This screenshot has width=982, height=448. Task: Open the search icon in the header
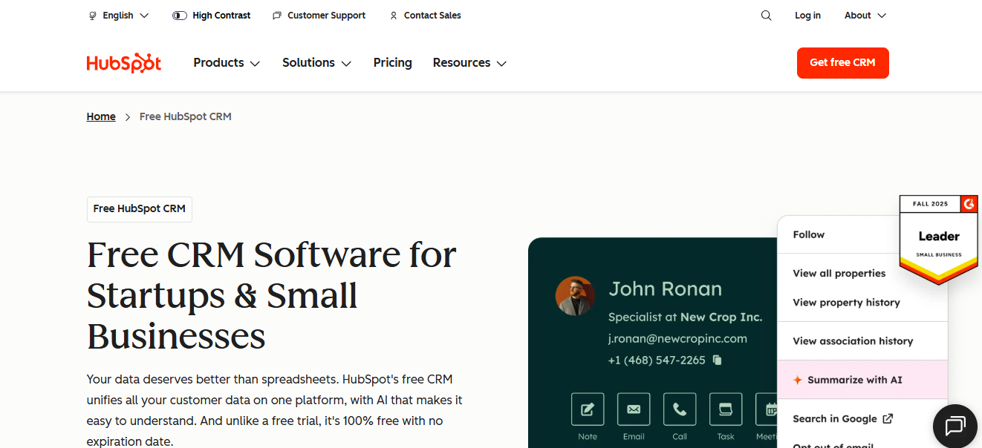[766, 15]
